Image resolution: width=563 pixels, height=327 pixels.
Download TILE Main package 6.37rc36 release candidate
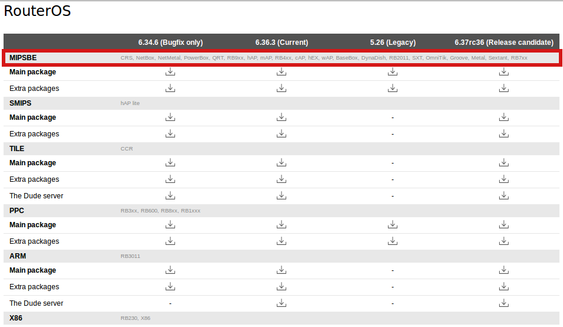tap(504, 163)
